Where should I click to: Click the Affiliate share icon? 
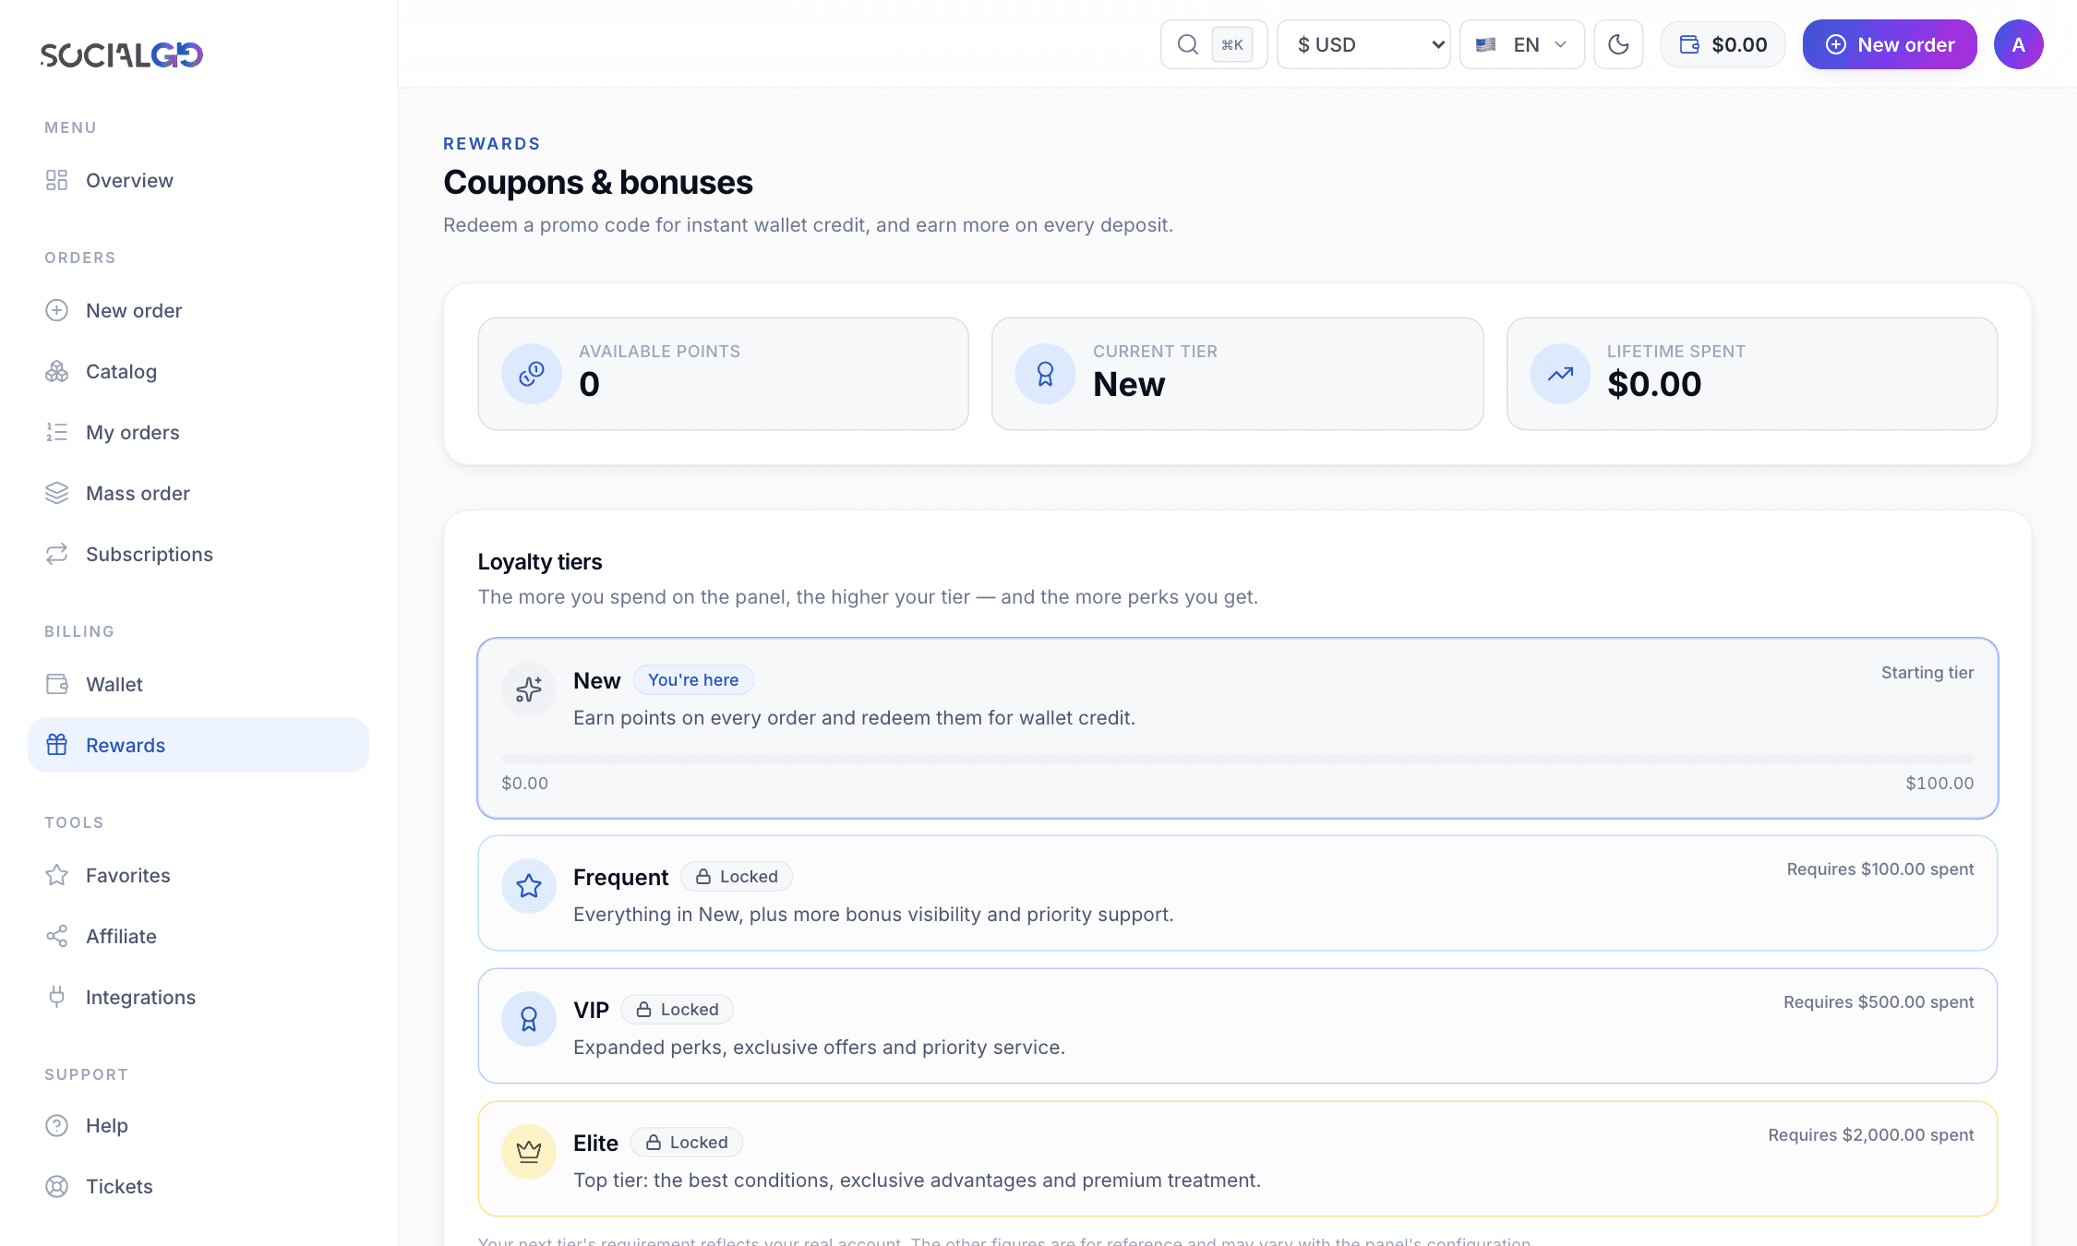pyautogui.click(x=57, y=936)
